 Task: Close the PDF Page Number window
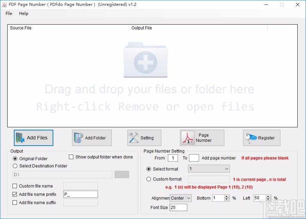298,4
